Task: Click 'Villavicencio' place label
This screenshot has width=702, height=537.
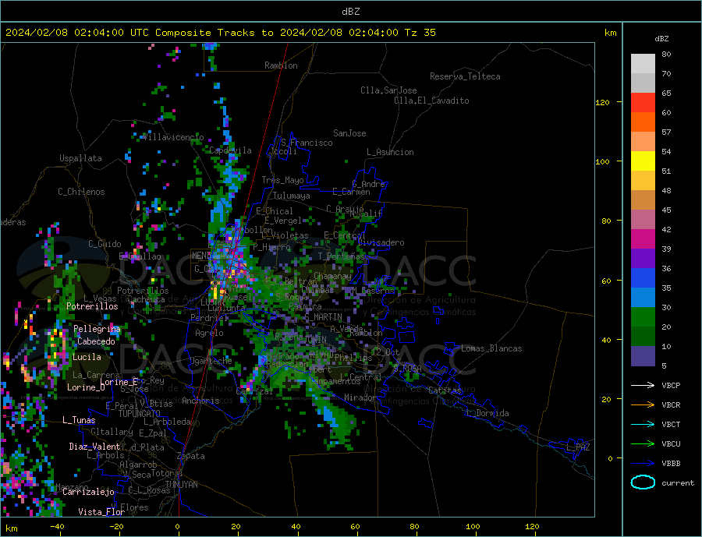Action: click(173, 137)
